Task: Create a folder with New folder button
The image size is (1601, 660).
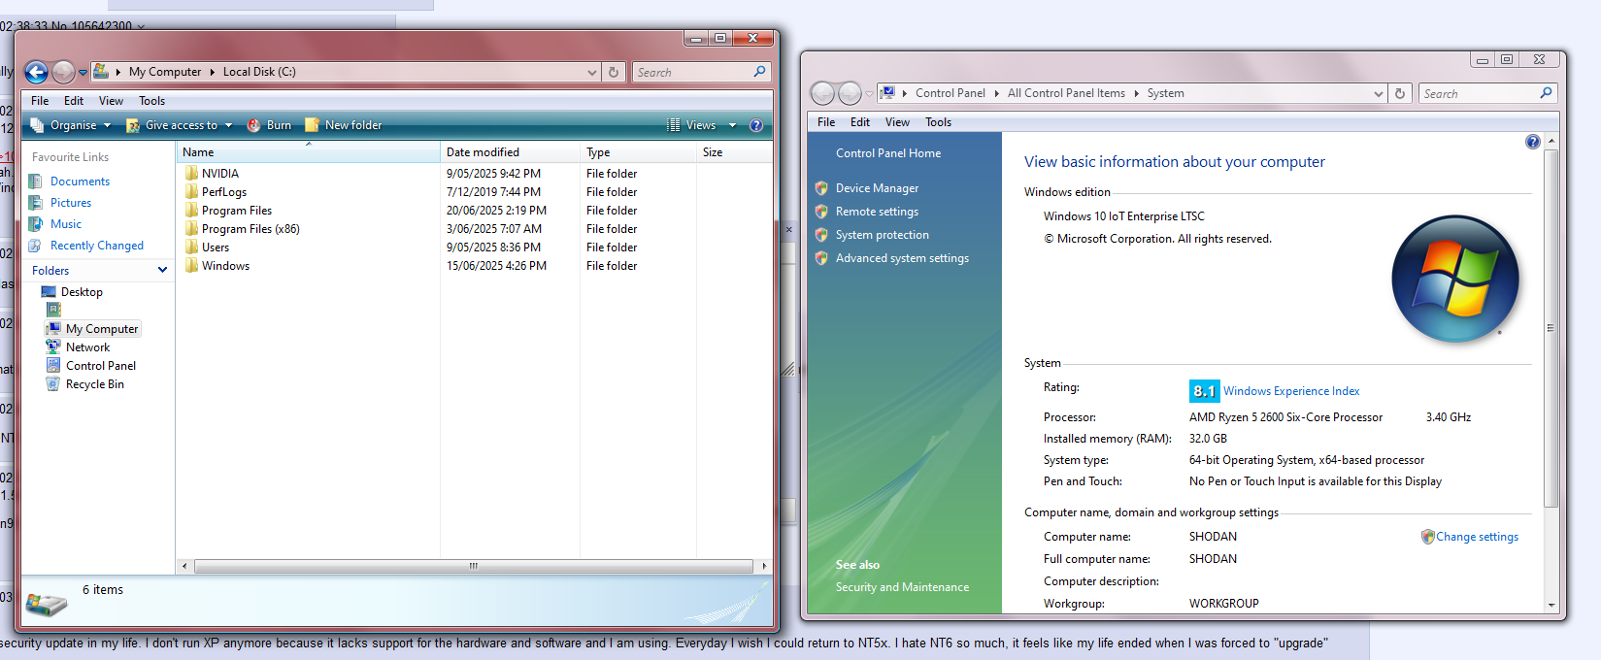Action: [x=344, y=125]
